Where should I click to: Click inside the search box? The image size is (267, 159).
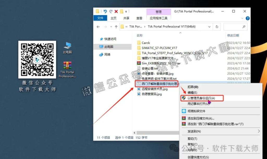pyautogui.click(x=235, y=27)
